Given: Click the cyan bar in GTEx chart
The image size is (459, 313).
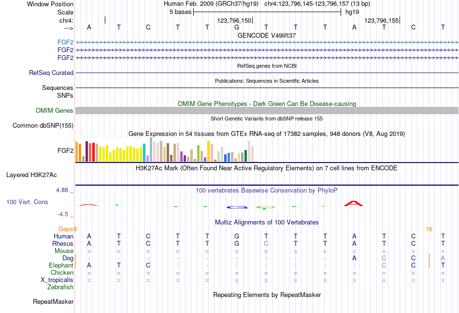Looking at the screenshot, I should (x=144, y=153).
